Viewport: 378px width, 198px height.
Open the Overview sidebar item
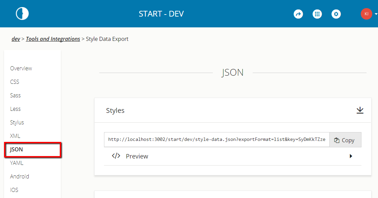(x=21, y=68)
